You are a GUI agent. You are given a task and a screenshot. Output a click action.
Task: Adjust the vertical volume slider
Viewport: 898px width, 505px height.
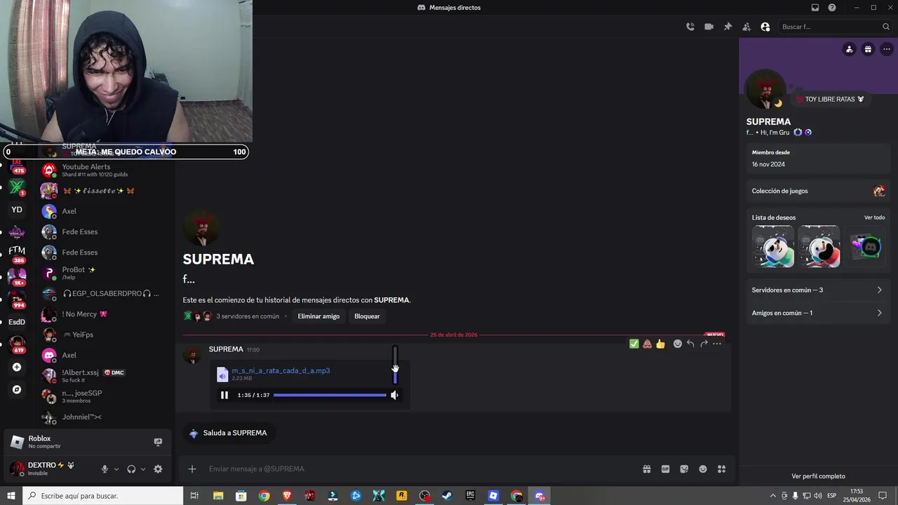(395, 365)
